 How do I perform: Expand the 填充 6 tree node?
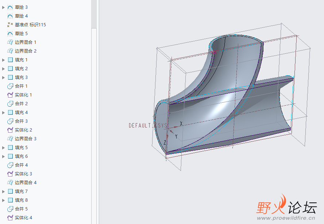click(x=3, y=156)
